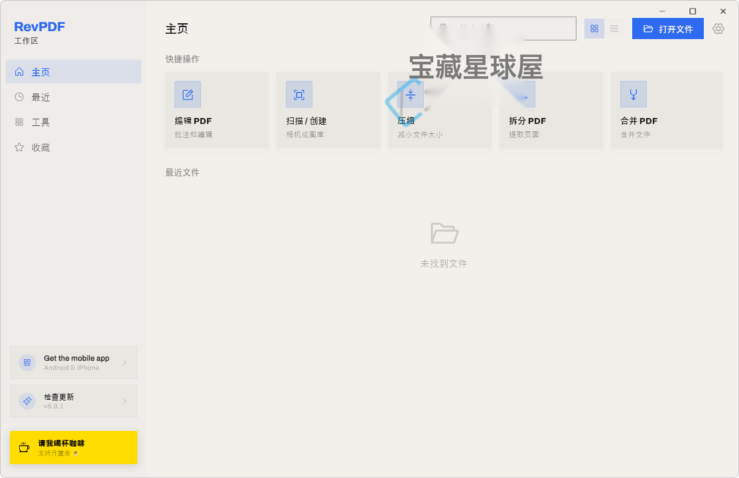The width and height of the screenshot is (739, 478).
Task: Switch to list view
Action: coord(614,29)
